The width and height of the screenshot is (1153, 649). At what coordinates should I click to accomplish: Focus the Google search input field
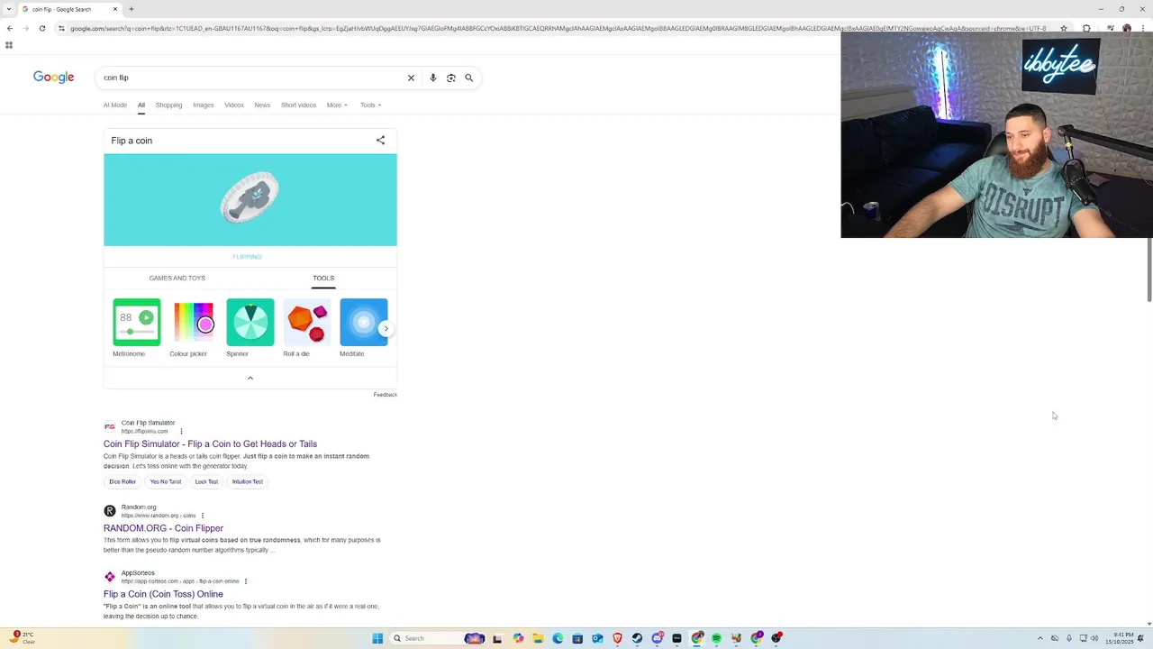pyautogui.click(x=252, y=78)
